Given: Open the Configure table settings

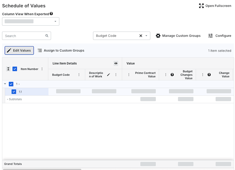Looking at the screenshot, I should 220,36.
